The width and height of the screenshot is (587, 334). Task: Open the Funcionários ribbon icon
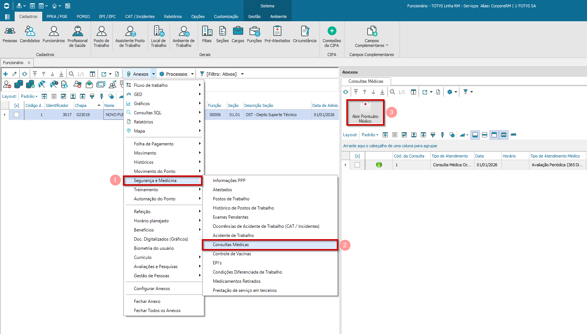(54, 35)
